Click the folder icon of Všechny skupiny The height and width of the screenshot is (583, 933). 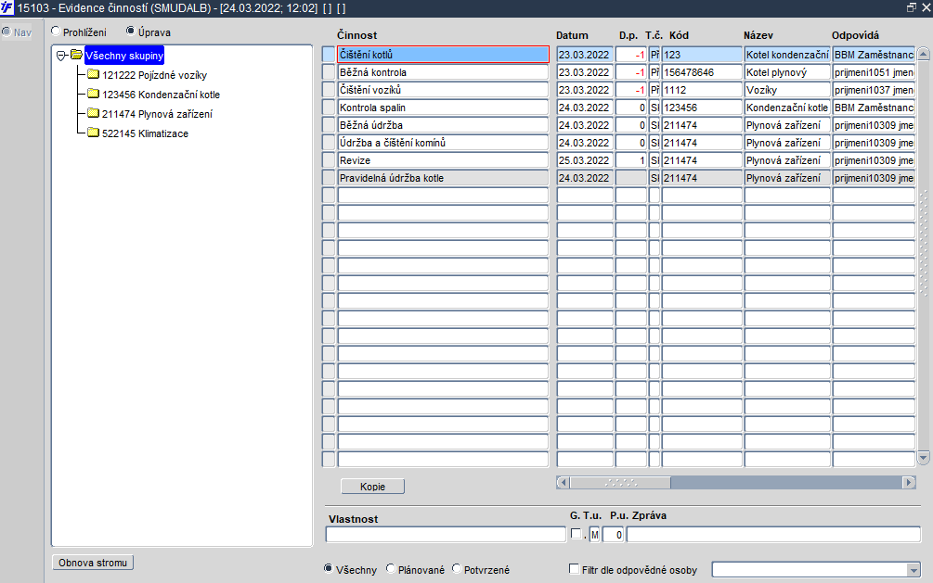76,55
